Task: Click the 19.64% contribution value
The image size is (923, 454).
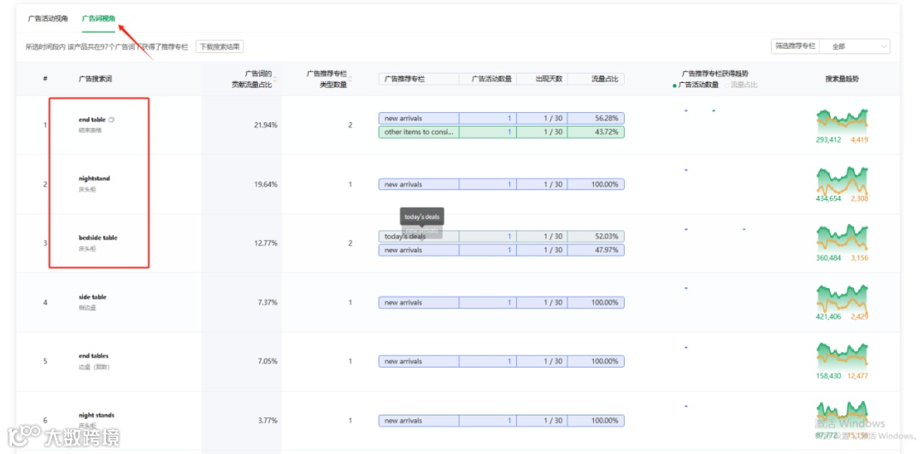Action: 266,185
